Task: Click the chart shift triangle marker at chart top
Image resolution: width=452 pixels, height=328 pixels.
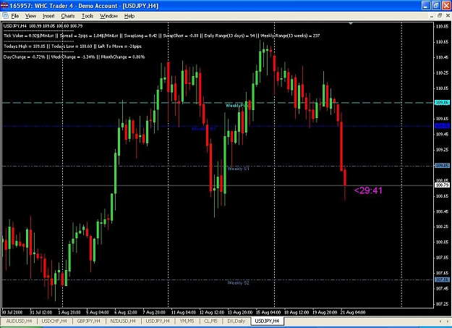Action: 351,23
